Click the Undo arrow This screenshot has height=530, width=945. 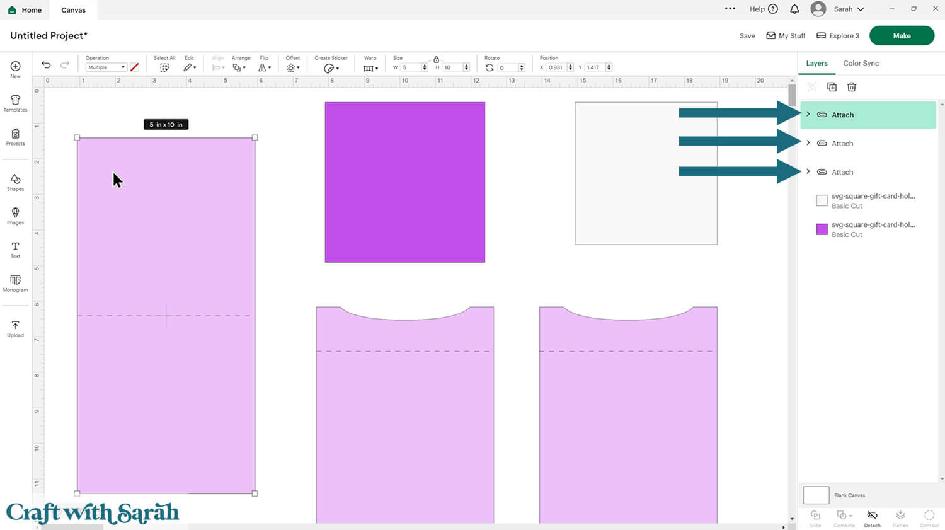click(x=46, y=66)
